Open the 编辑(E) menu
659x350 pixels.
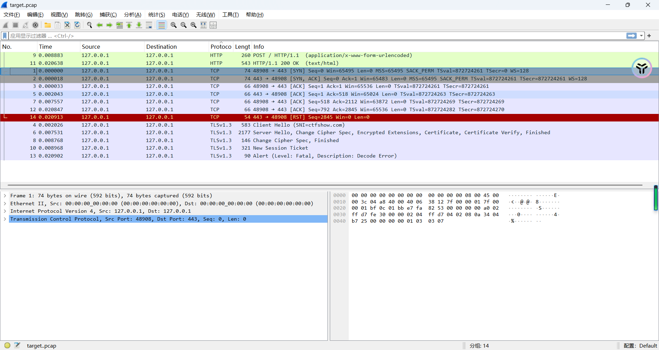click(35, 14)
